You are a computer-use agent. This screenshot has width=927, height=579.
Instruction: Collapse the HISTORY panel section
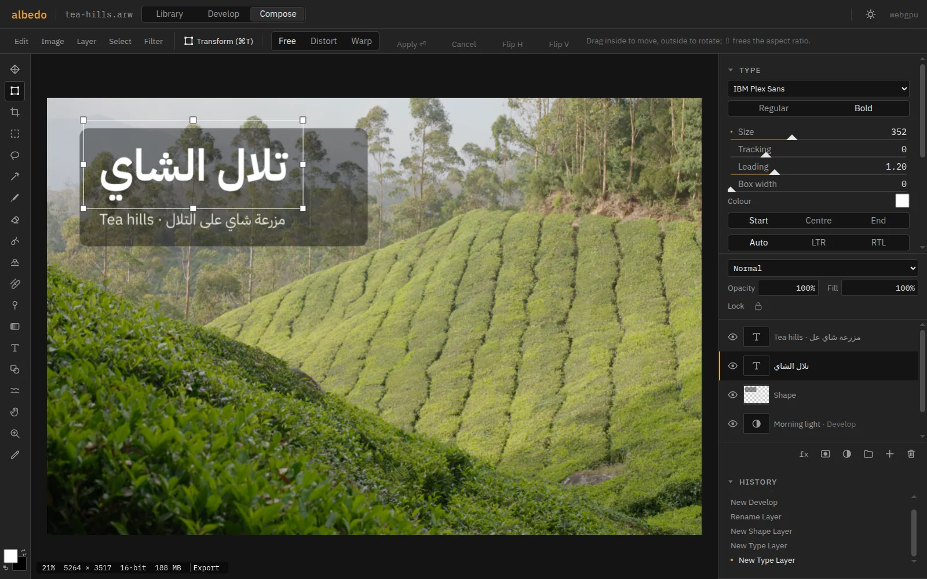pyautogui.click(x=731, y=482)
